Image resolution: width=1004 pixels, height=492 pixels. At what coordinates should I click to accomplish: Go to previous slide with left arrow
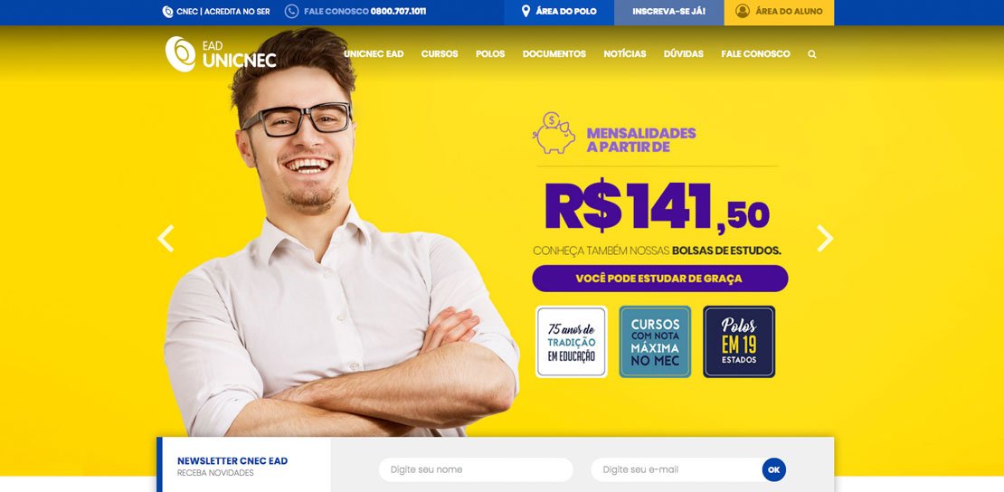166,239
